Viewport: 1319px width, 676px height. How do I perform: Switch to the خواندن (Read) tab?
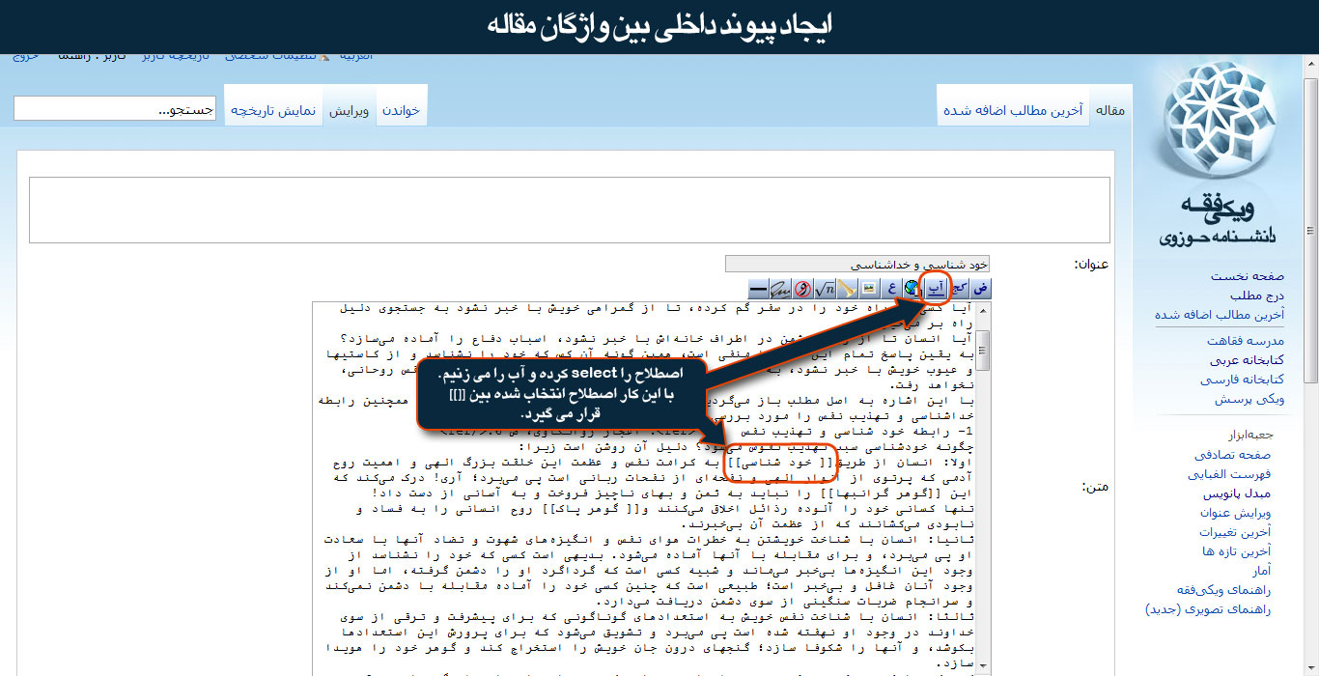pyautogui.click(x=401, y=111)
